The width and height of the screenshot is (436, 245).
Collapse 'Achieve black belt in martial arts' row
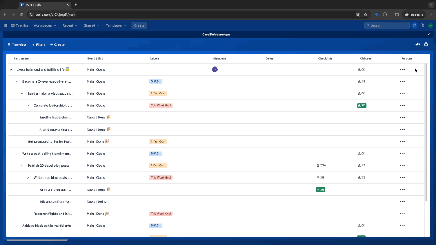(16, 226)
